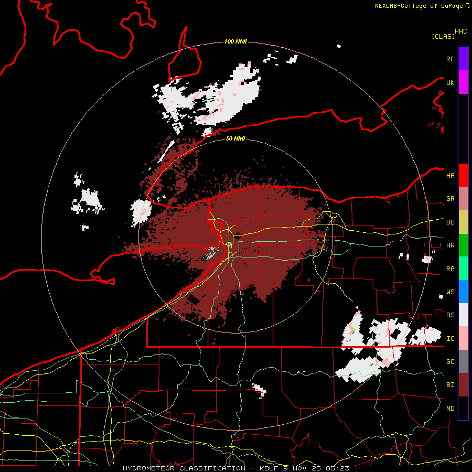Click the [CLAS] legend heading
The width and height of the screenshot is (472, 472).
[x=443, y=36]
